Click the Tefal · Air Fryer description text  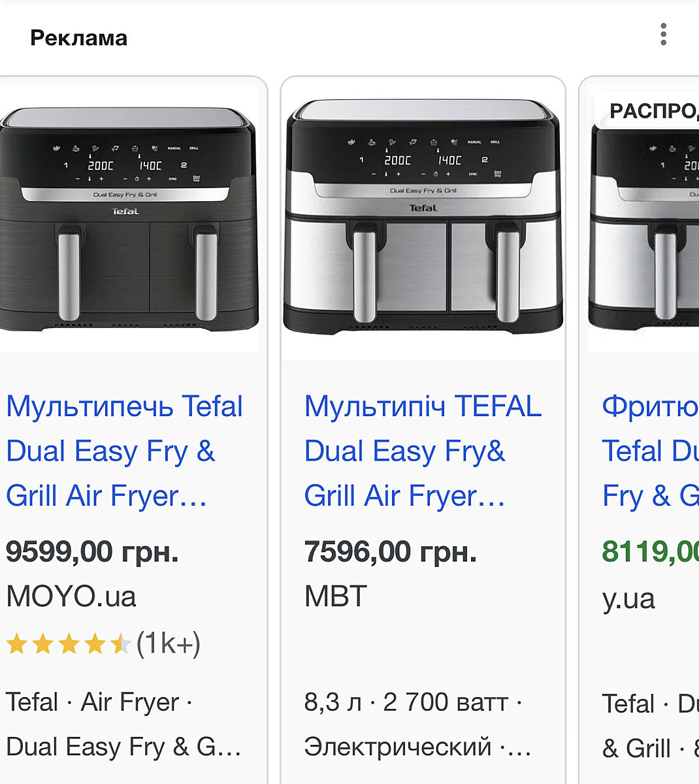(98, 703)
